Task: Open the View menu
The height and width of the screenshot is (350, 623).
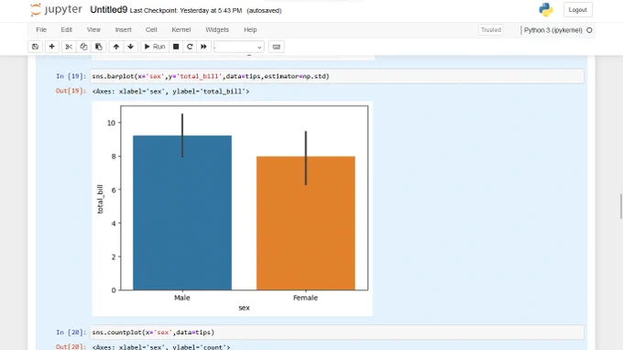Action: [x=93, y=30]
